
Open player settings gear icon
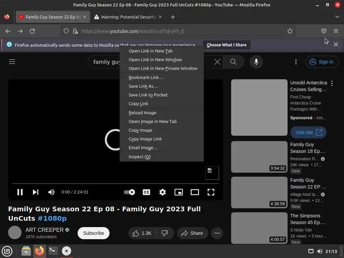[163, 192]
